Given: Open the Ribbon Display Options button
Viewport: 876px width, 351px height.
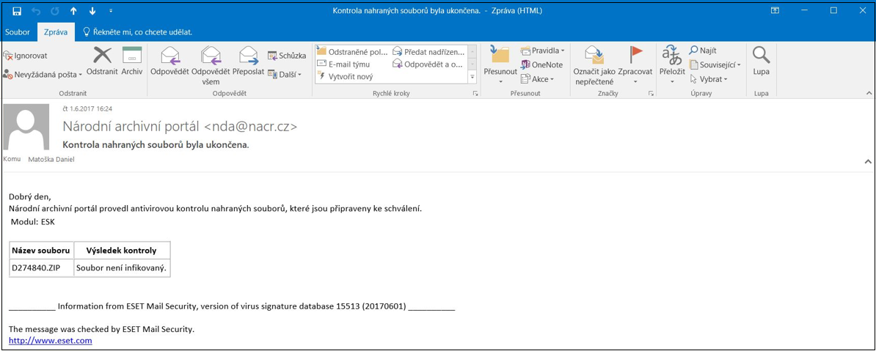Looking at the screenshot, I should coord(774,10).
